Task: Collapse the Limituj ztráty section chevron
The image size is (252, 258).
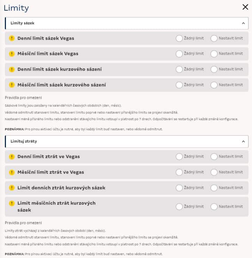Action: [x=243, y=142]
